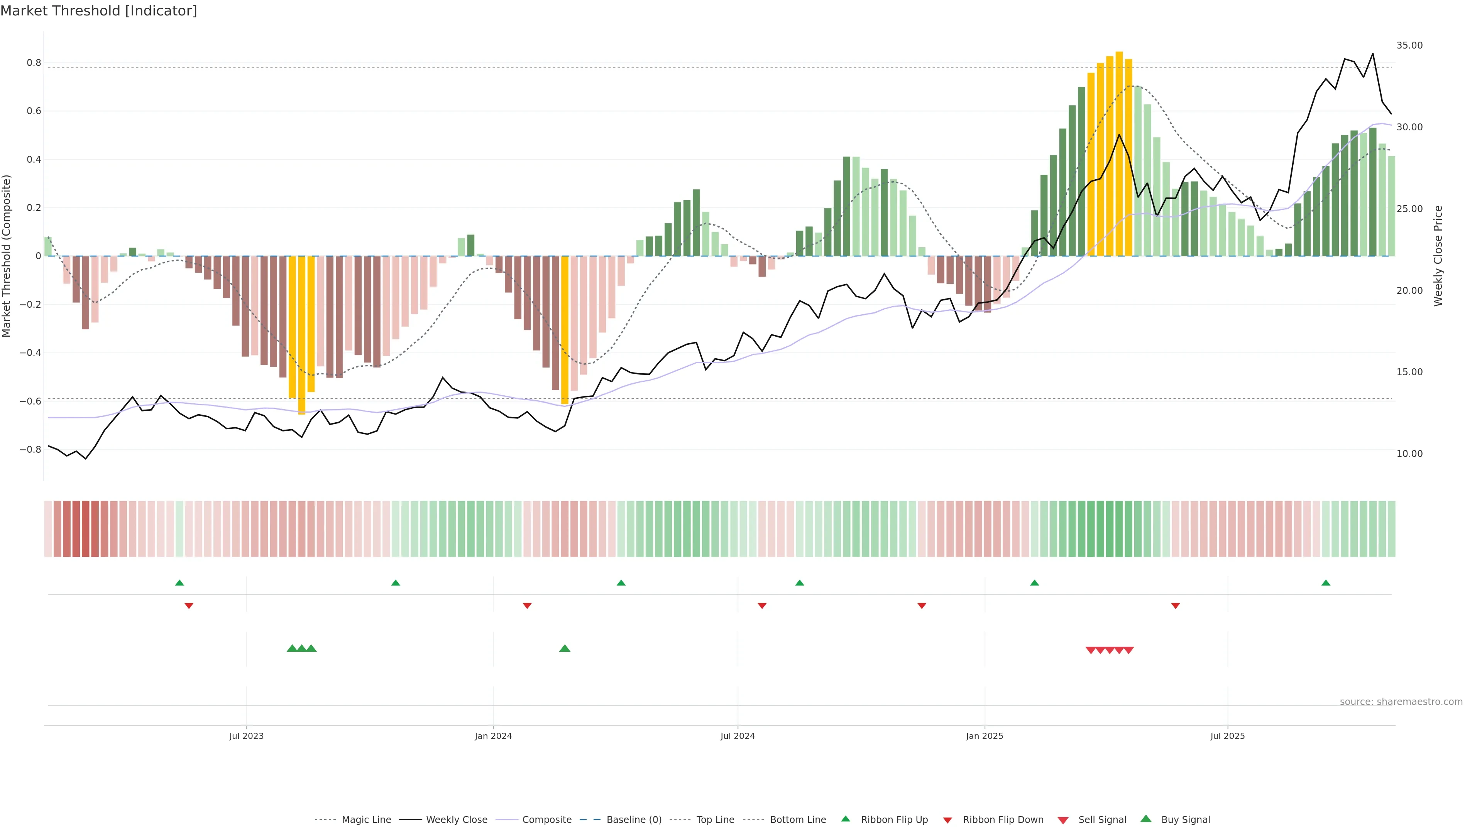Click the ribbon flip up marker before Jul 2023
This screenshot has height=833, width=1482.
(179, 583)
